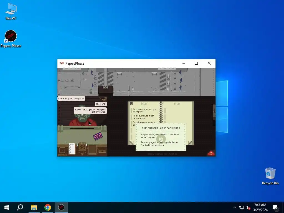Click the document slot on the counter
The height and width of the screenshot is (213, 284).
[82, 128]
